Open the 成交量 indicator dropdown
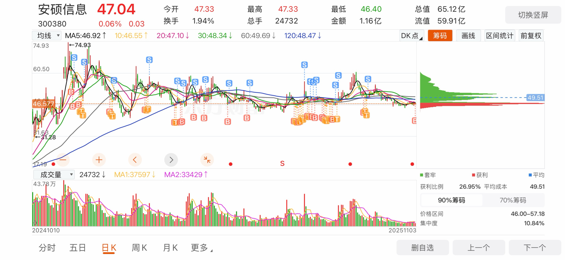Image resolution: width=565 pixels, height=260 pixels. click(x=54, y=175)
